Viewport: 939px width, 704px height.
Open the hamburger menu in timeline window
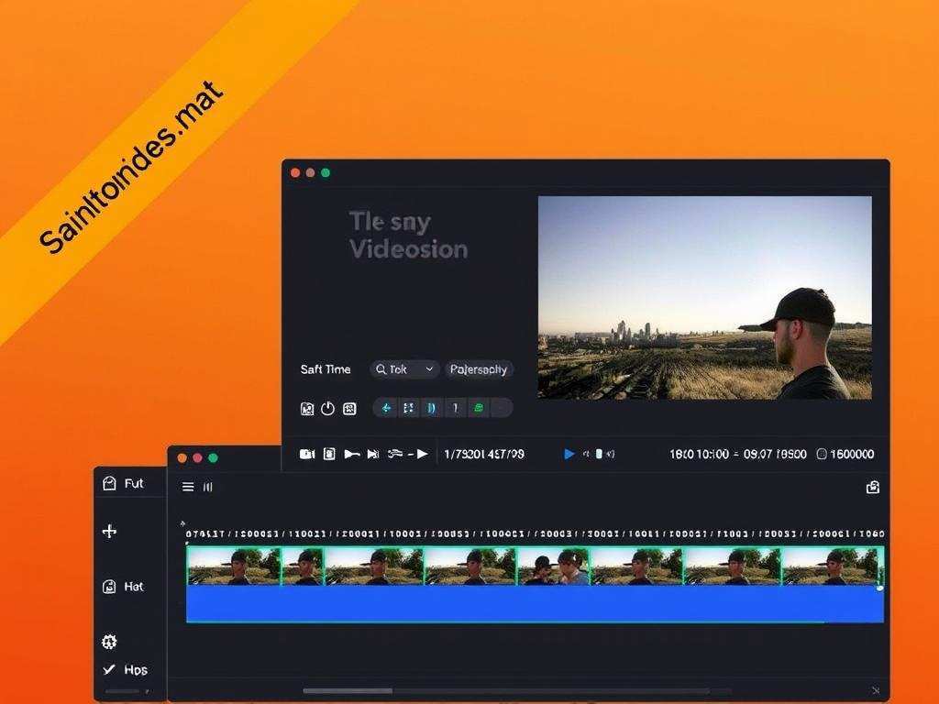click(188, 487)
